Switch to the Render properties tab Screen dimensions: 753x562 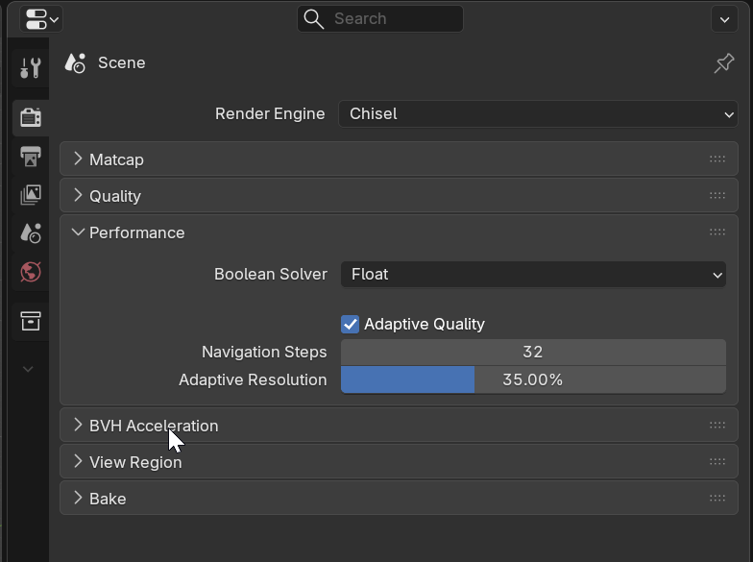pos(30,117)
